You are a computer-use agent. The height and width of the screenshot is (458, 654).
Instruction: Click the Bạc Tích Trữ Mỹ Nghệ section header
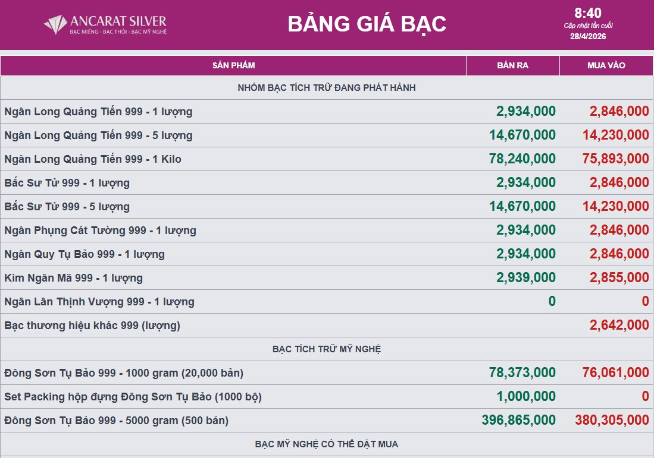(326, 349)
